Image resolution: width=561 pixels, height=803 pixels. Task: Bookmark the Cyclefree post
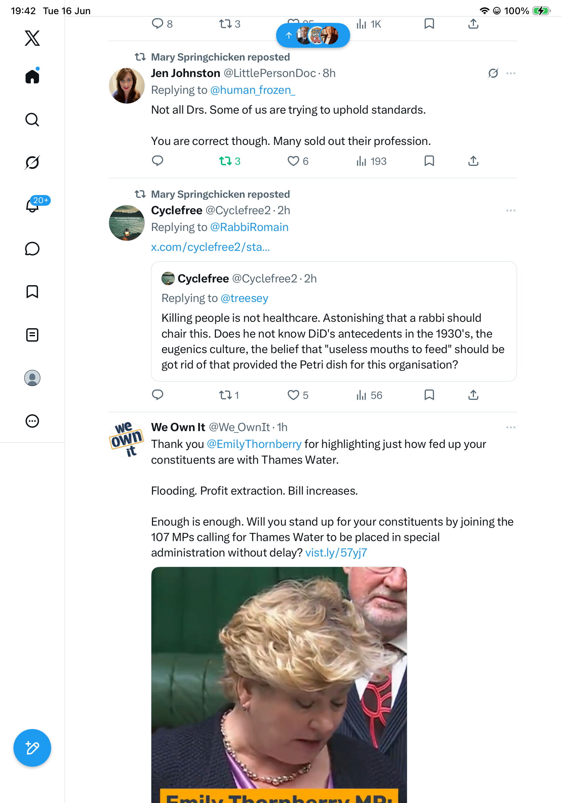click(429, 395)
